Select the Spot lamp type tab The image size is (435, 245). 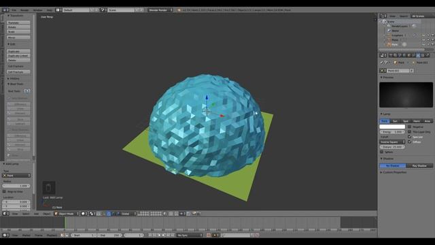point(406,121)
